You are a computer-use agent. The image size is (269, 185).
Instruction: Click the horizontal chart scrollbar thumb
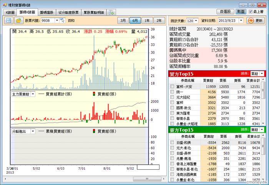tap(147, 179)
